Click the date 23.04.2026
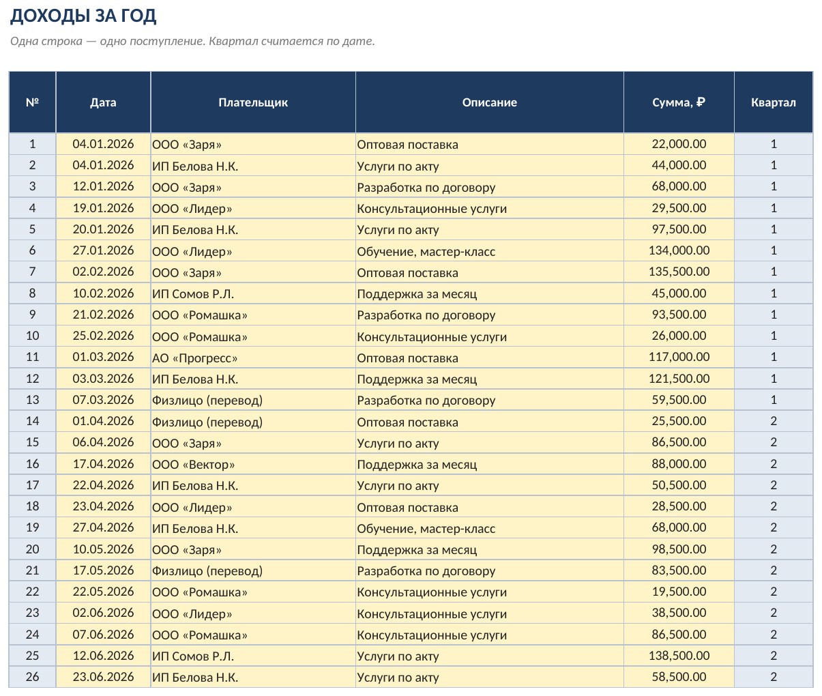Screen dimensions: 822x696 pos(103,506)
